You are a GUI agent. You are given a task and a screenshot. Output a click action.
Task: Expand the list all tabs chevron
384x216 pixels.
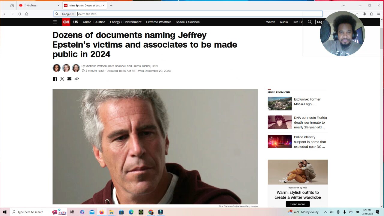coord(344,5)
